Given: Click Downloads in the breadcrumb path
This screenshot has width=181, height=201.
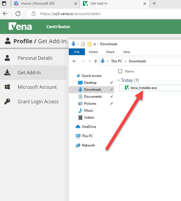Looking at the screenshot, I should [x=137, y=61].
